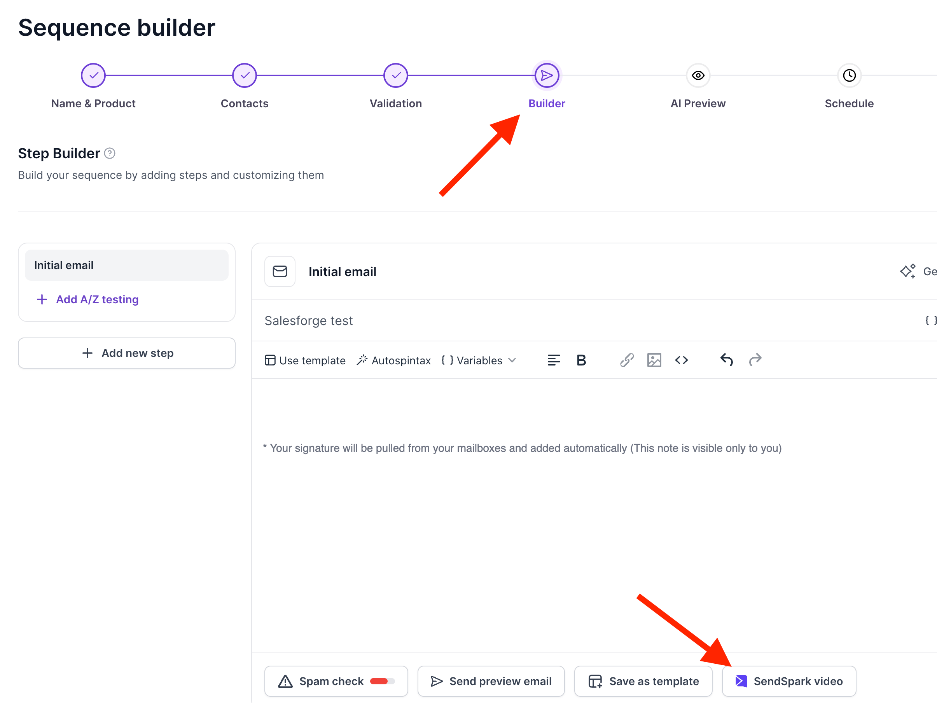Click the Salesforge test subject field
937x703 pixels.
point(589,321)
